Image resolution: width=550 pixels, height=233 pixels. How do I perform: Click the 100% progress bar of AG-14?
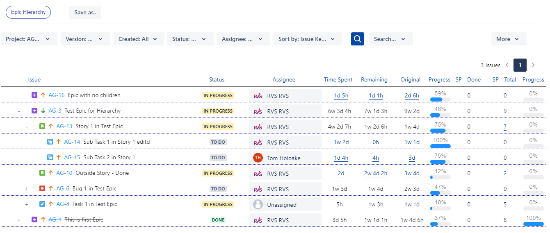[440, 146]
